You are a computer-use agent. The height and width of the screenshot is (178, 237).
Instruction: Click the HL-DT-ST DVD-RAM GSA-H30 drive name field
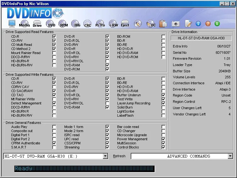click(201, 38)
